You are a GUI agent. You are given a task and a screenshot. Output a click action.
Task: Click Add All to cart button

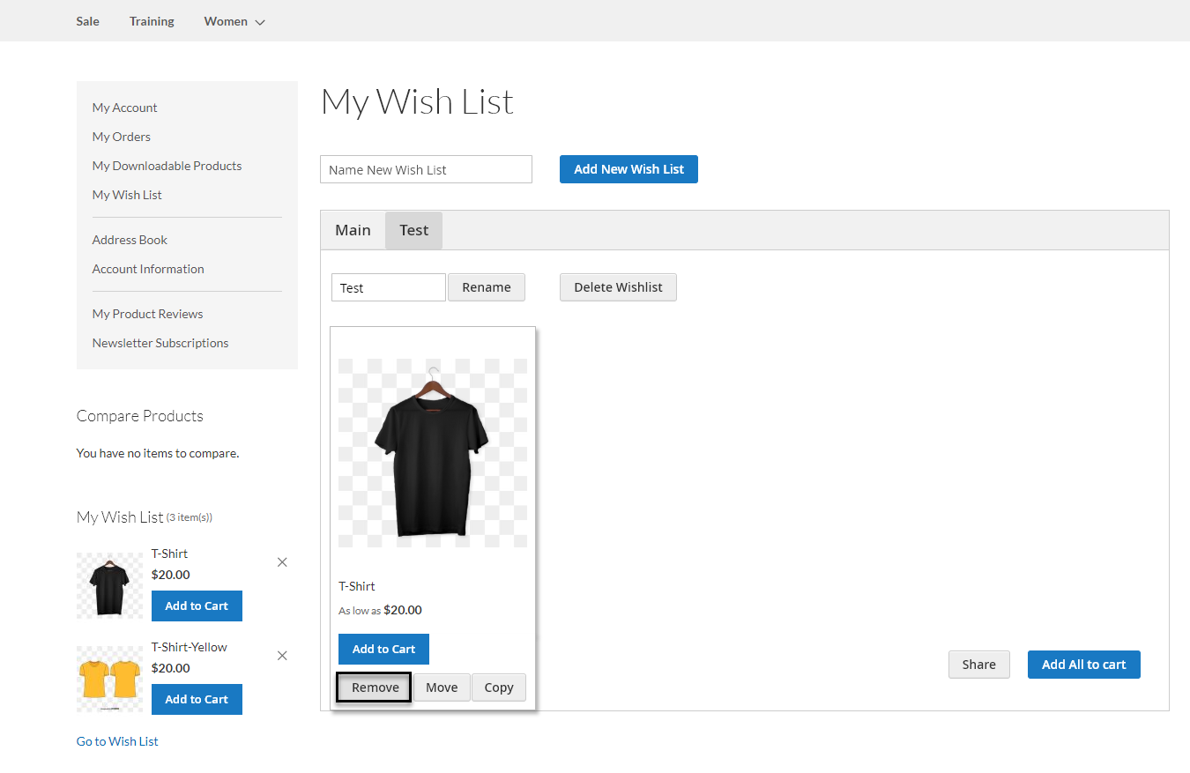click(1083, 665)
